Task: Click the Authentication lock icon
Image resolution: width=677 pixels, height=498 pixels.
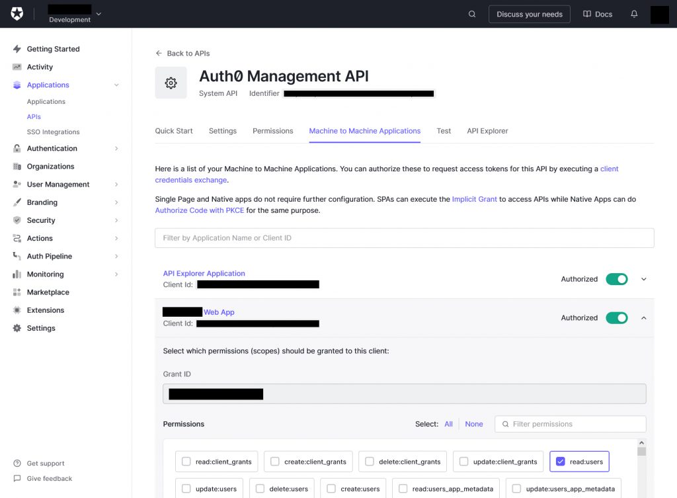Action: [17, 149]
